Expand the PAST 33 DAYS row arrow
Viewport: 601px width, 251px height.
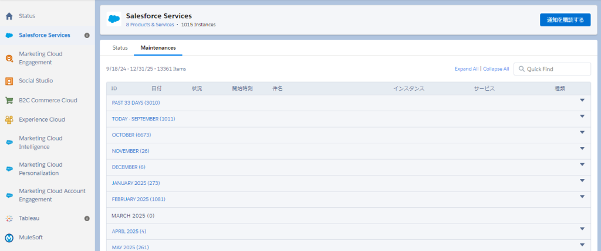[x=582, y=100]
